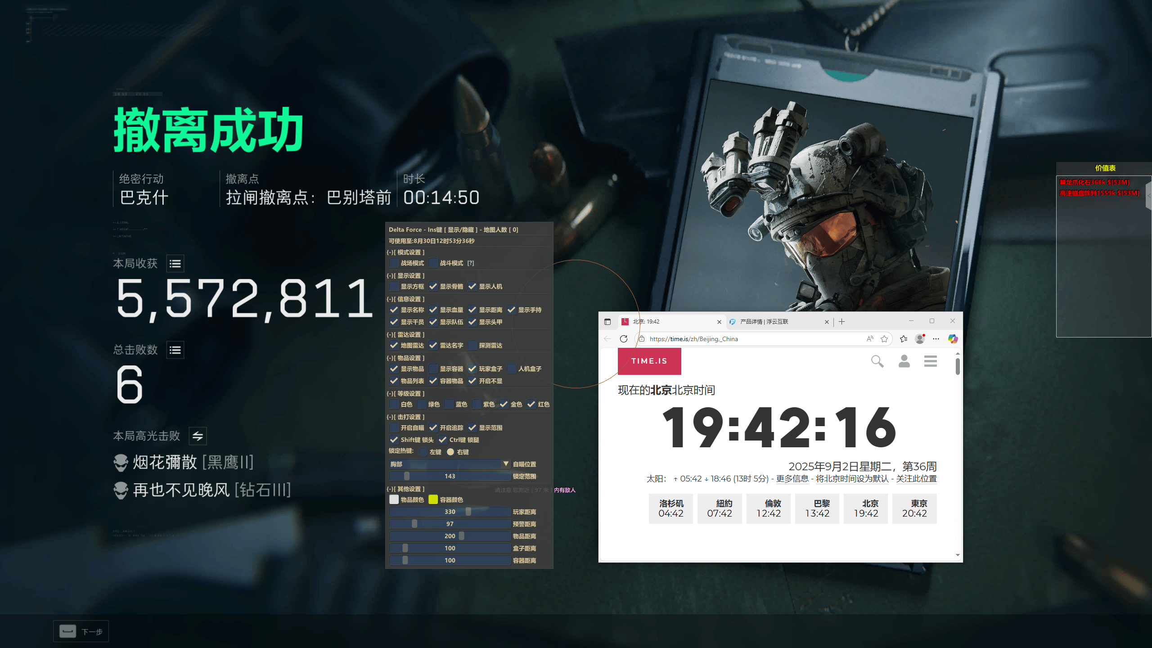Image resolution: width=1152 pixels, height=648 pixels.
Task: Enable the 人机盒子 checkbox
Action: (511, 369)
